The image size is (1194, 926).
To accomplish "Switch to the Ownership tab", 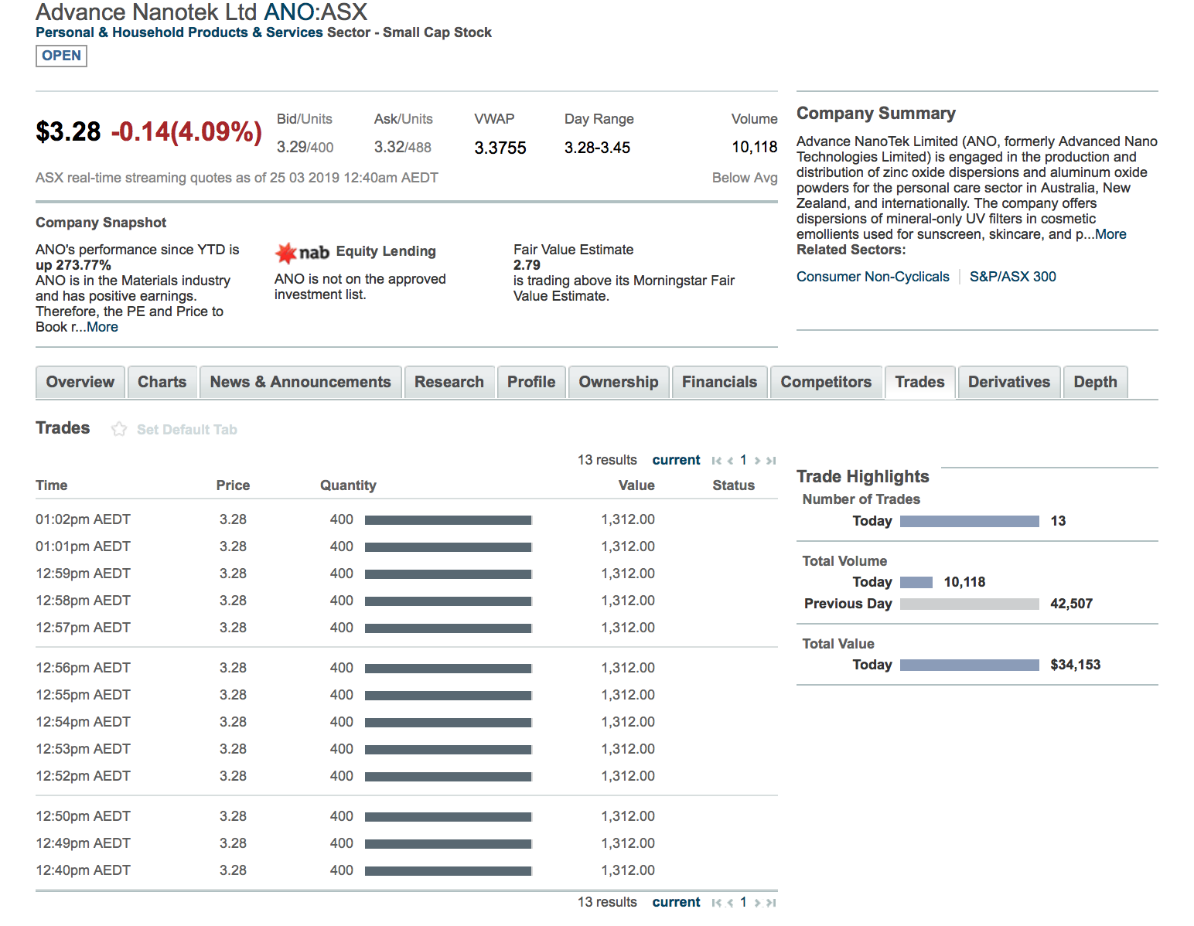I will (619, 382).
